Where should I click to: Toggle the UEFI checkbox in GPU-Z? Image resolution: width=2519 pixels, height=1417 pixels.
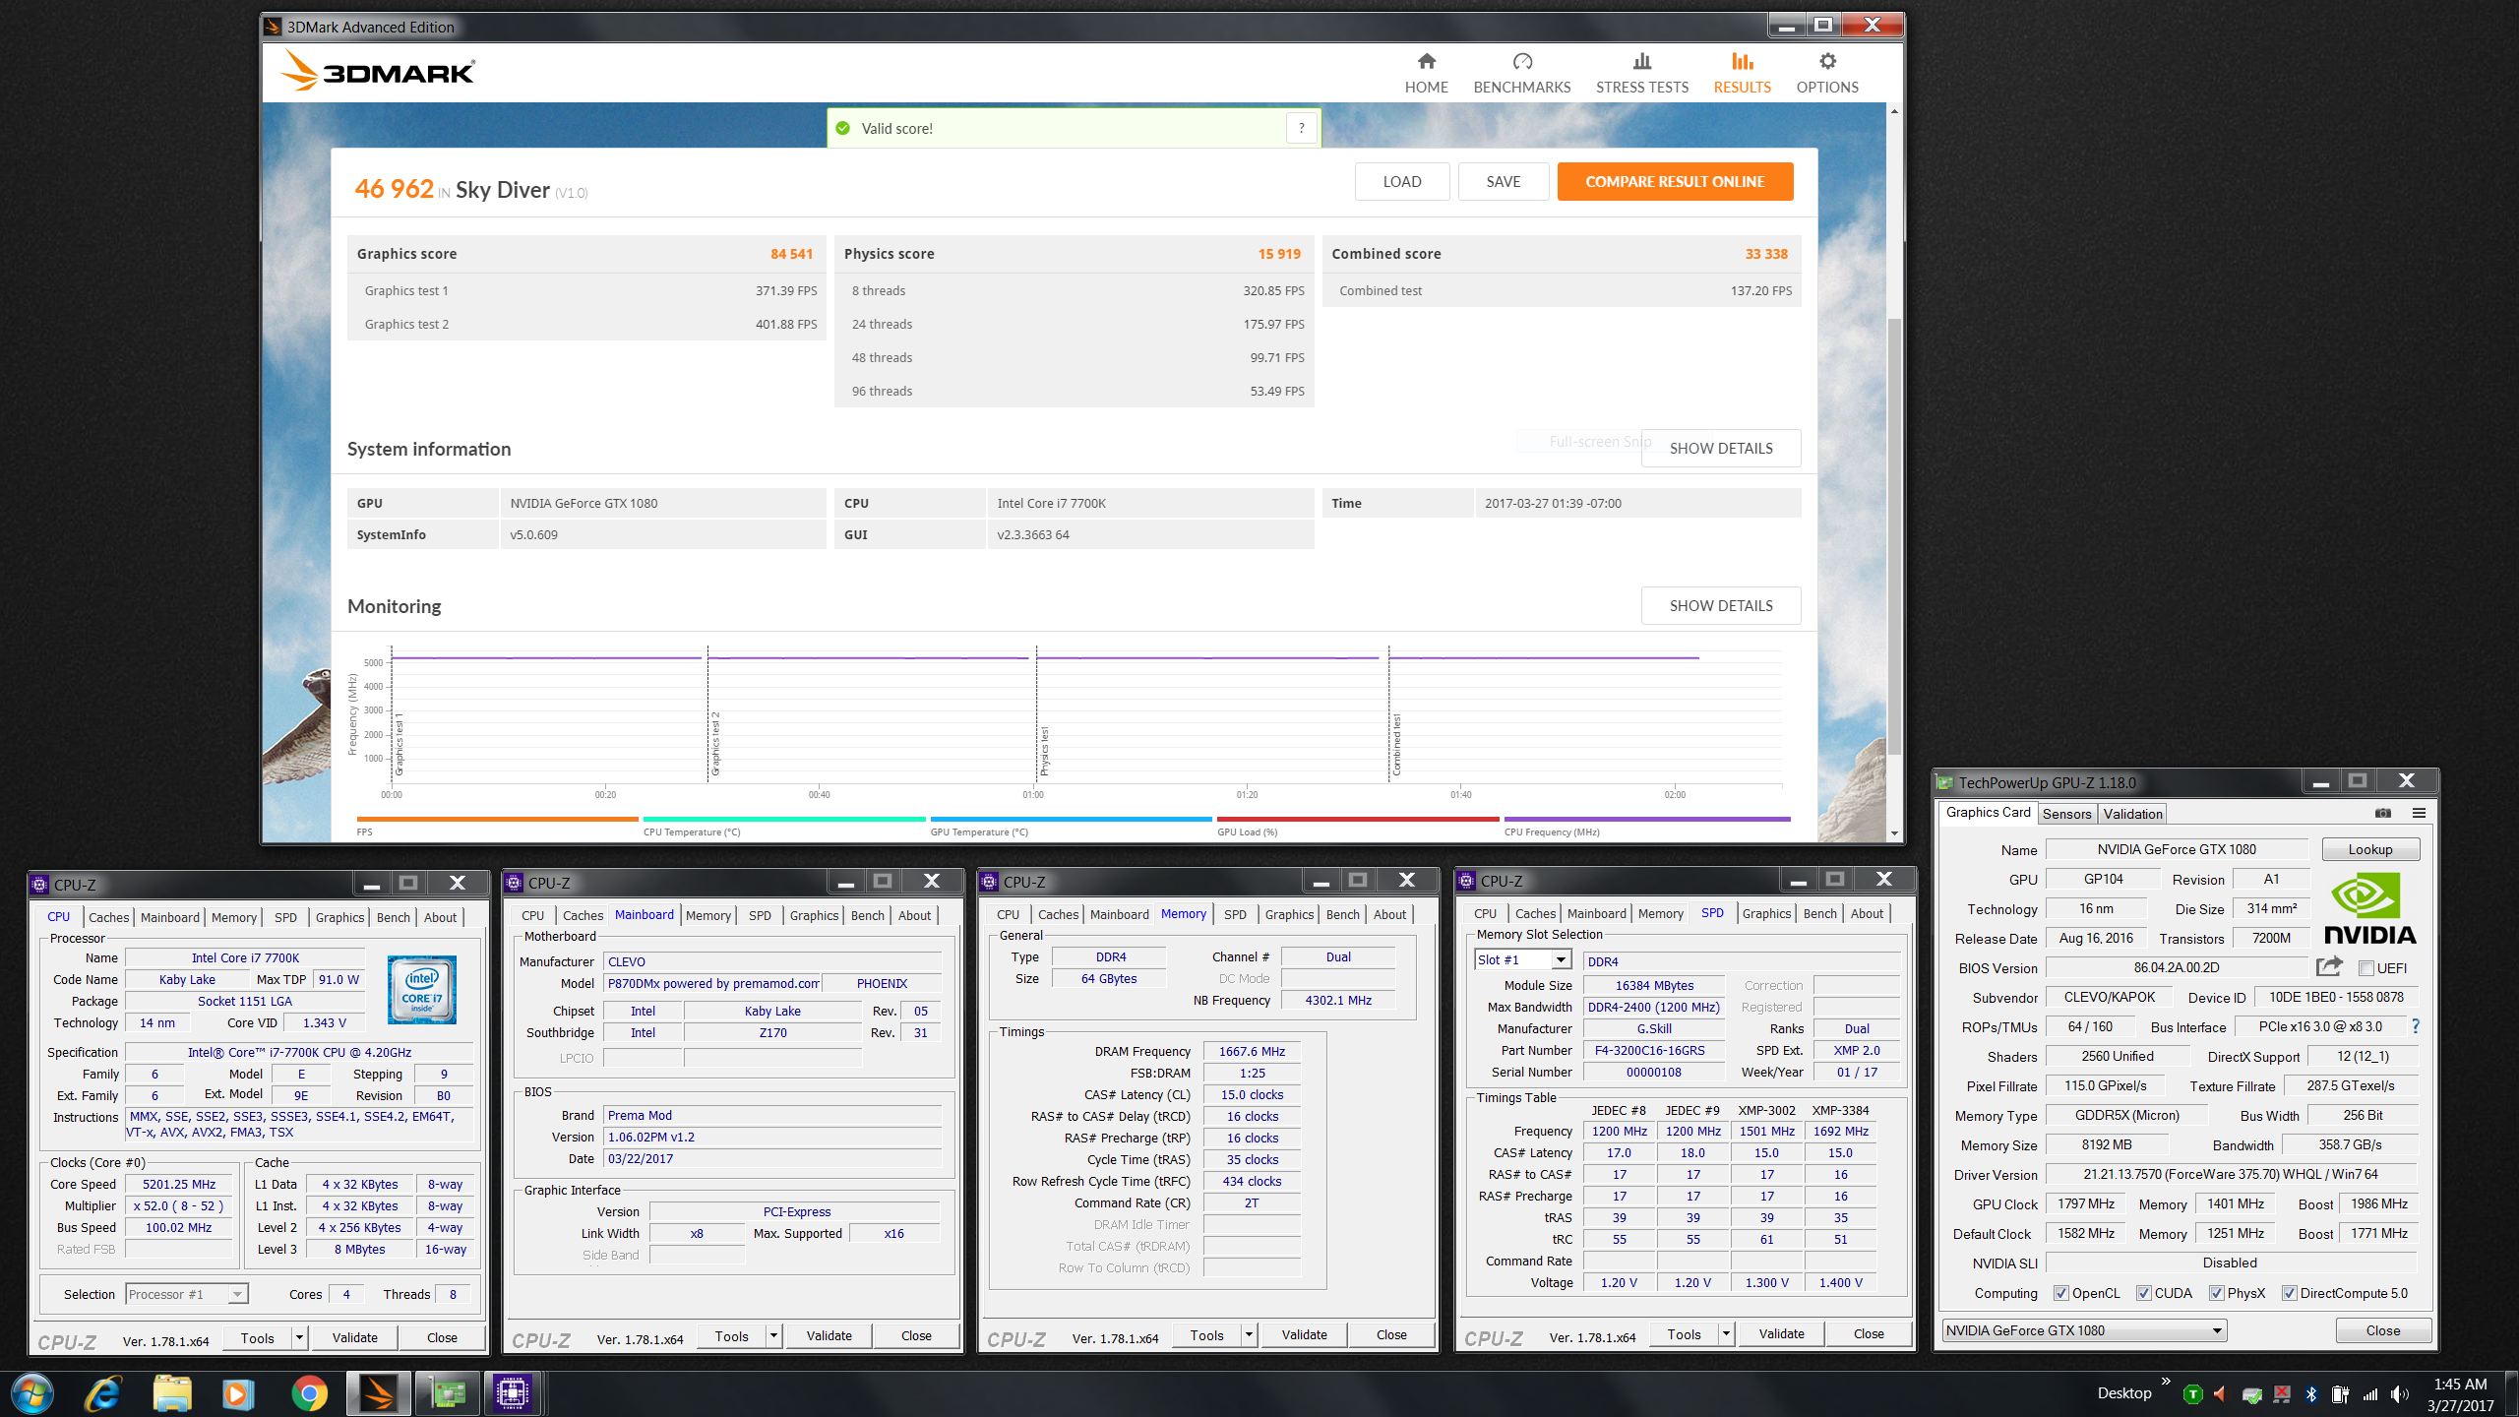coord(2366,968)
